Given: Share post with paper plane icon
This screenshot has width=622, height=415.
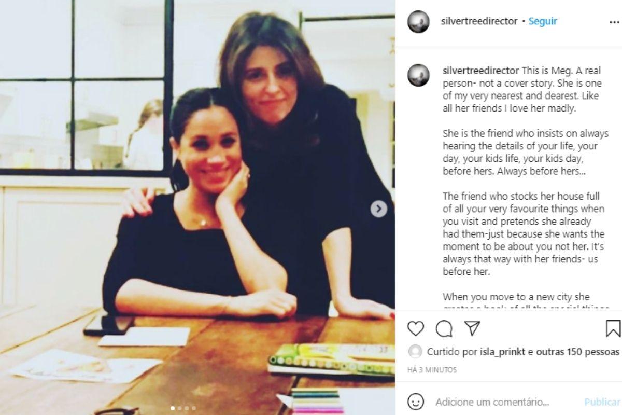Looking at the screenshot, I should pyautogui.click(x=472, y=328).
